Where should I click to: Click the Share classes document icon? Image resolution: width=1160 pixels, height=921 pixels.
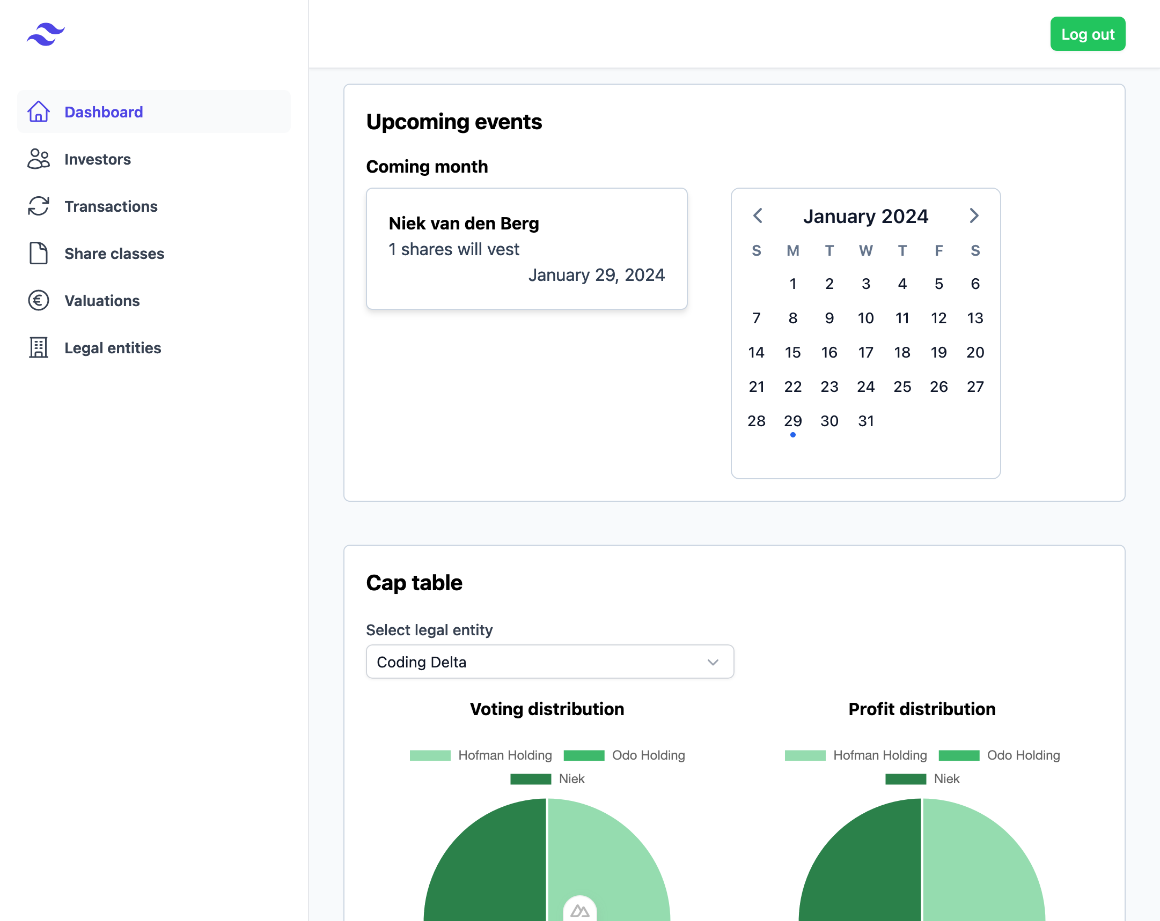coord(39,253)
